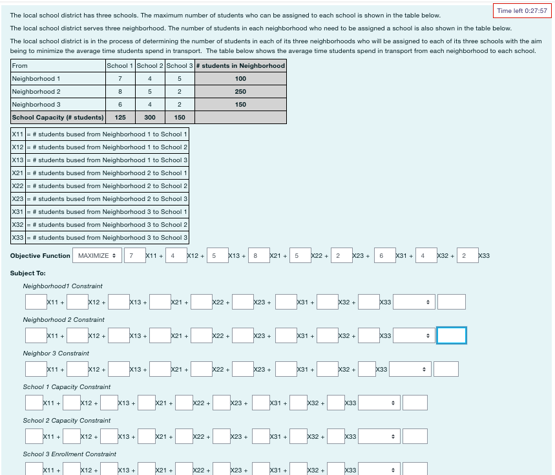Click the 'School Capacity (# students)' row label

(x=58, y=117)
